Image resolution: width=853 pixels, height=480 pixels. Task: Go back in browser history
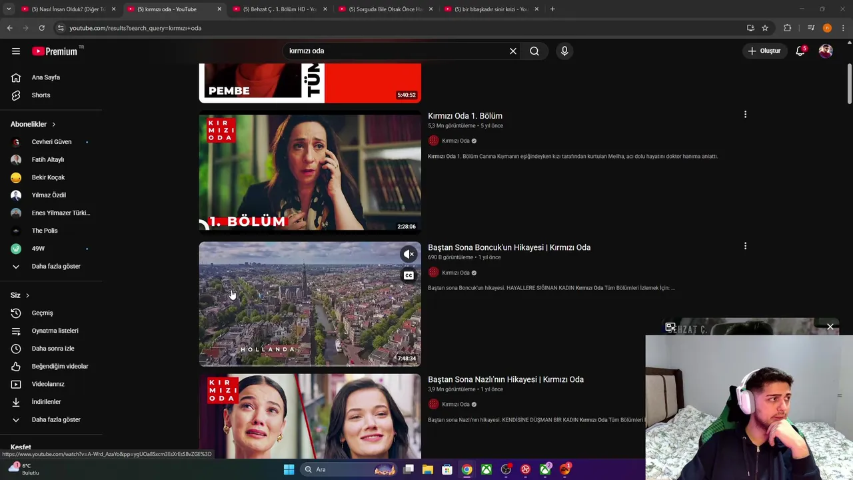click(9, 28)
